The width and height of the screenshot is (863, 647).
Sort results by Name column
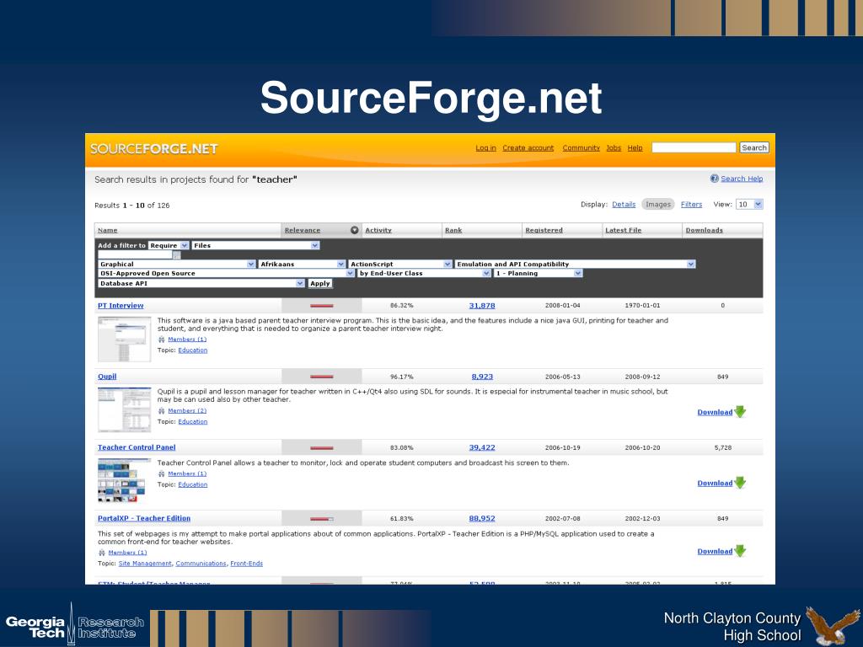point(107,230)
